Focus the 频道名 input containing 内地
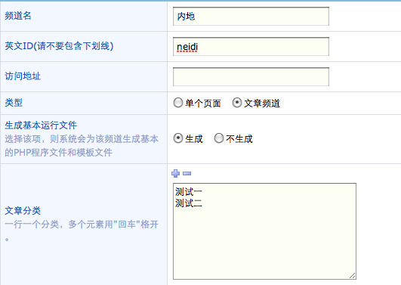Image resolution: width=401 pixels, height=285 pixels. coord(251,17)
